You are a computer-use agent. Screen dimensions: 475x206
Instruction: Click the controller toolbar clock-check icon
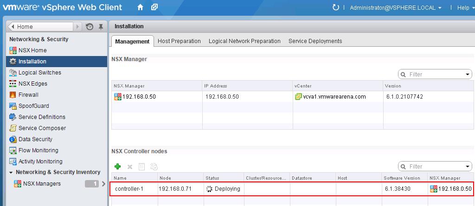154,166
